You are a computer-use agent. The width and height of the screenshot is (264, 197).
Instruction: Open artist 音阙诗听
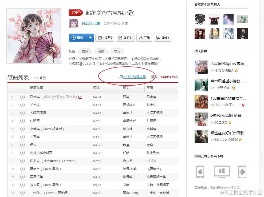(129, 121)
